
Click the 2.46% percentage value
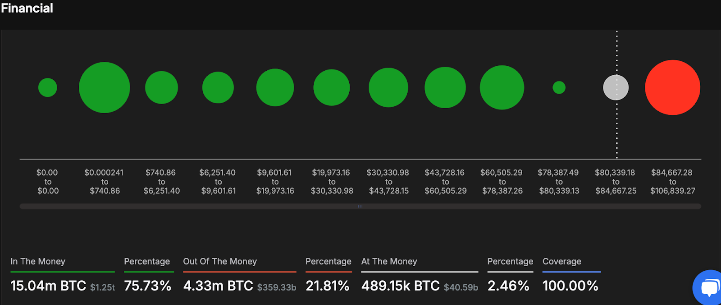508,286
